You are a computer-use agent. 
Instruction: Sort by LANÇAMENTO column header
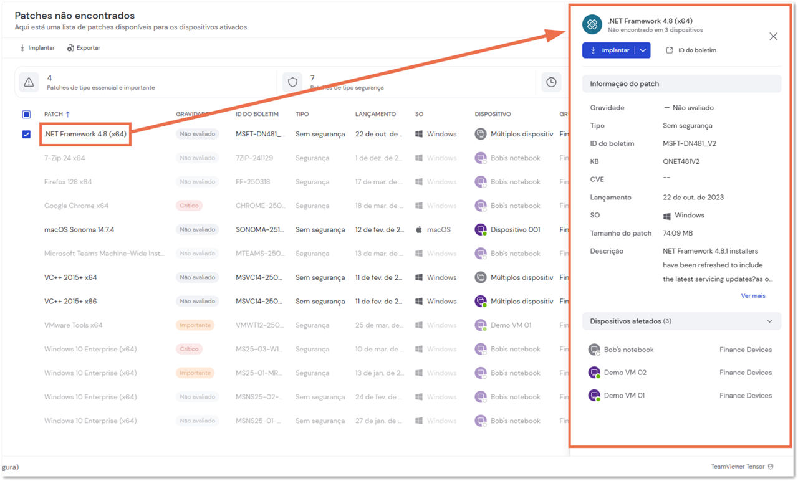[375, 114]
